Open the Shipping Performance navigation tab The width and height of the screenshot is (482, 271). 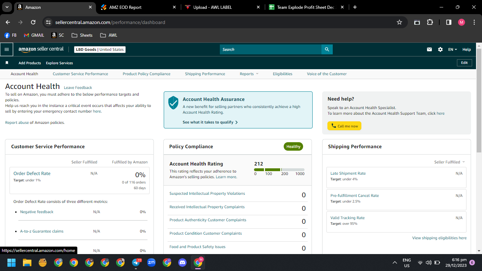point(205,74)
